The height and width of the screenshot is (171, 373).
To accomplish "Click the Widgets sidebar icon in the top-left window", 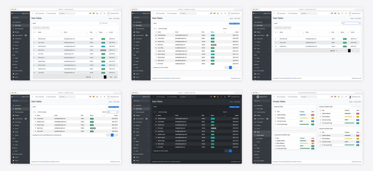I will point(13,32).
